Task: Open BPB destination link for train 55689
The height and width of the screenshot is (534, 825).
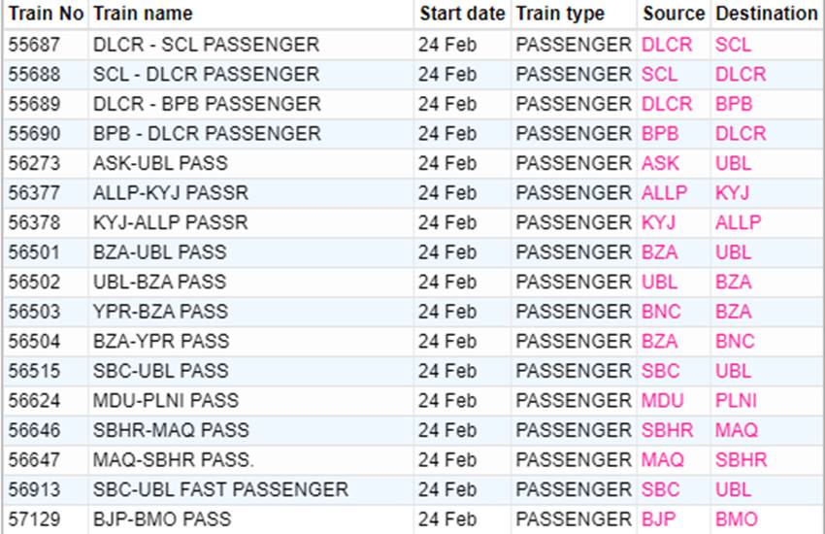Action: (x=734, y=104)
